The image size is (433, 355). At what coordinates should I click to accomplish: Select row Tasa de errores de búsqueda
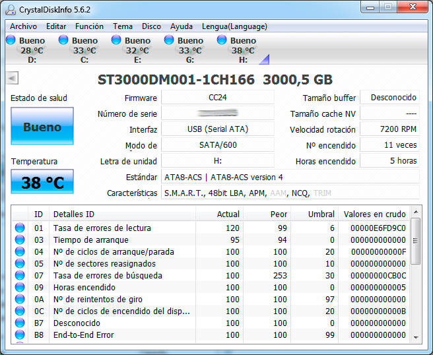(x=211, y=276)
